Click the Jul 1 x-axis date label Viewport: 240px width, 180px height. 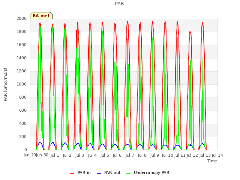(55, 155)
